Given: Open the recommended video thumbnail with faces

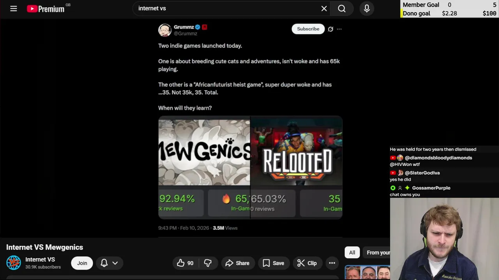Looking at the screenshot, I should pyautogui.click(x=367, y=273).
